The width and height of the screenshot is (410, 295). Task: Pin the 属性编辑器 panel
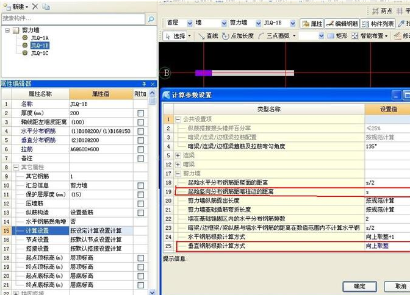point(144,84)
